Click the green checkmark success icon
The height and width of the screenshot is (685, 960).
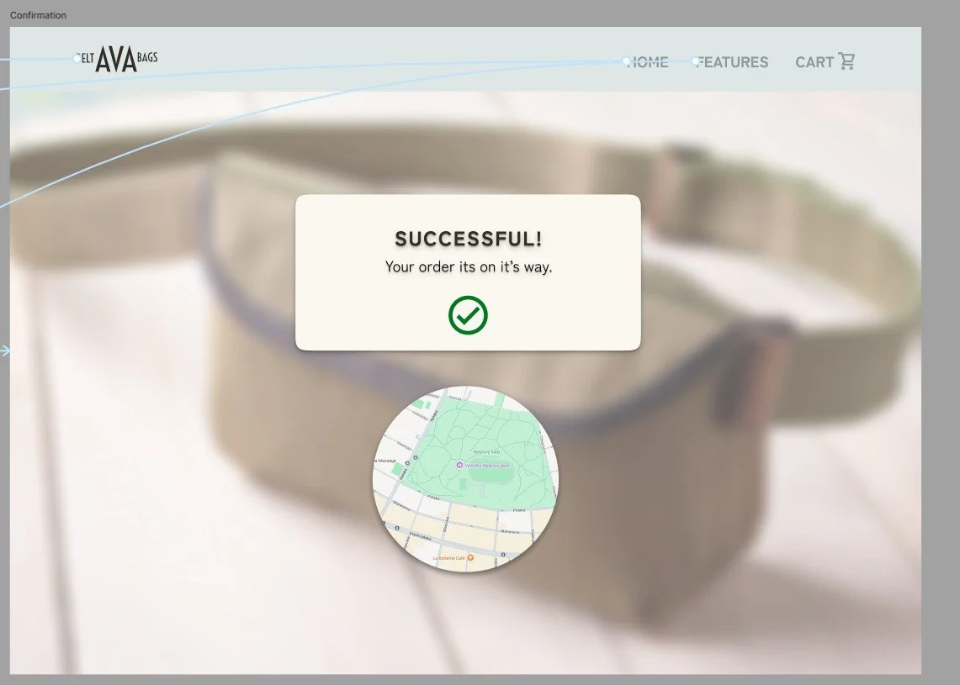468,315
